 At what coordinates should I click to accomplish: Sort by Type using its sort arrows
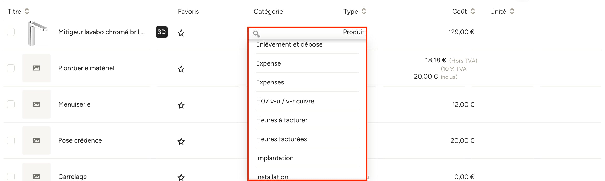pos(364,11)
